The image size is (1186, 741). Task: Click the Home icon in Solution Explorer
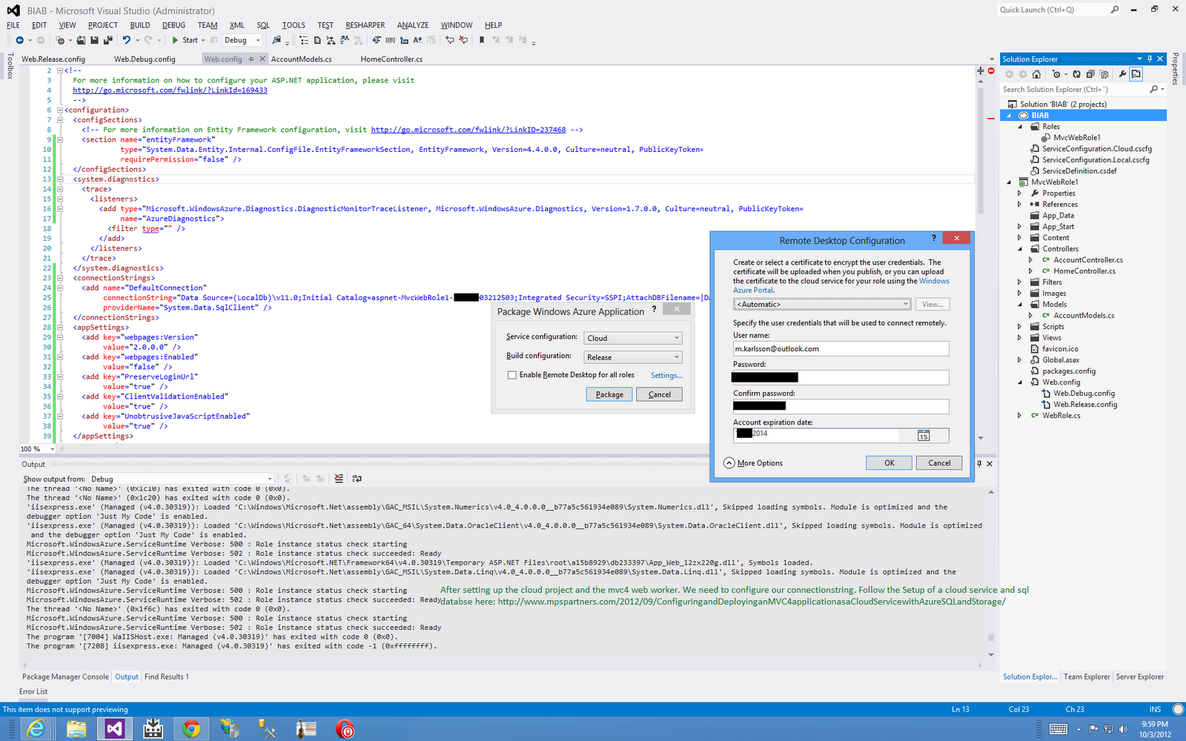(x=1036, y=74)
